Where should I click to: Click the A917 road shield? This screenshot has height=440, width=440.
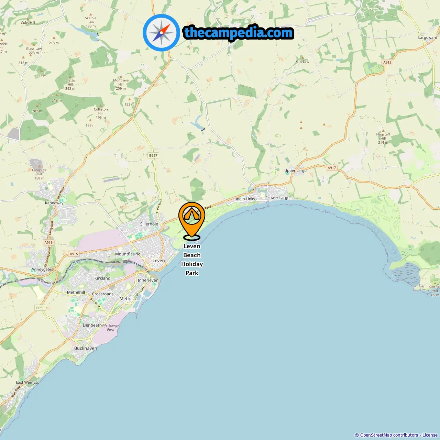point(332,168)
